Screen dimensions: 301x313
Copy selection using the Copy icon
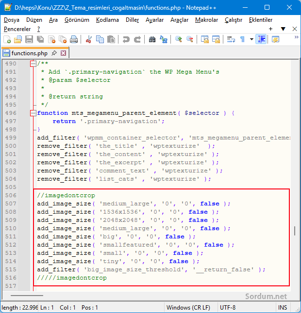(x=100, y=39)
